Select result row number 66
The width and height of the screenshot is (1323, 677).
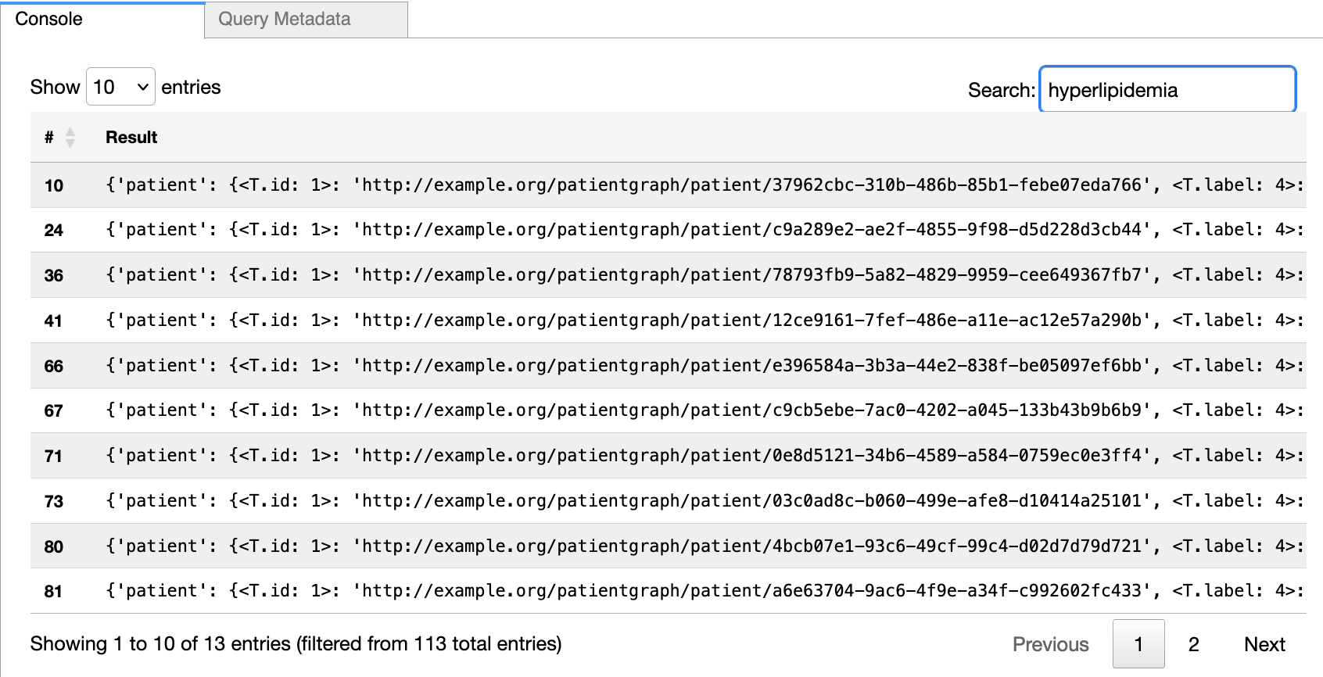click(54, 366)
